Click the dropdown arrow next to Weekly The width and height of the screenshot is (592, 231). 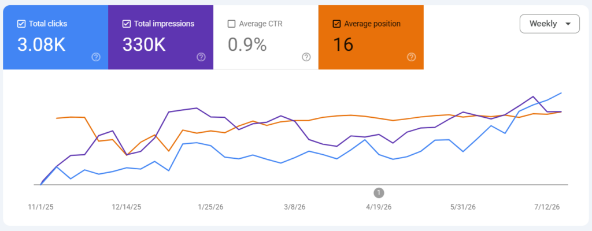click(x=568, y=24)
